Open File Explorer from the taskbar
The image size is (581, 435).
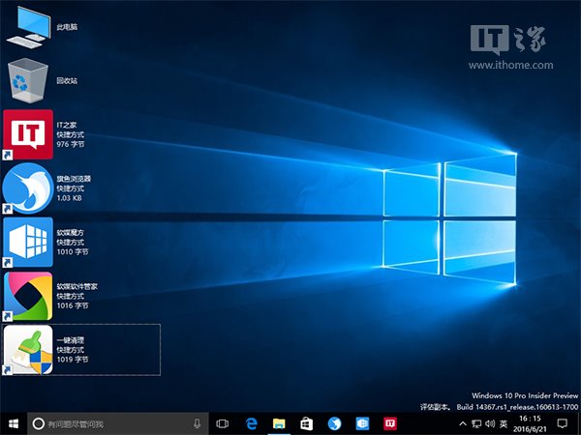279,423
